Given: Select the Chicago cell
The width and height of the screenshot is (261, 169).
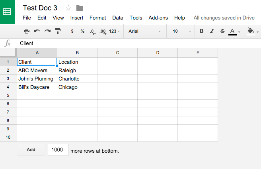Looking at the screenshot, I should (77, 87).
